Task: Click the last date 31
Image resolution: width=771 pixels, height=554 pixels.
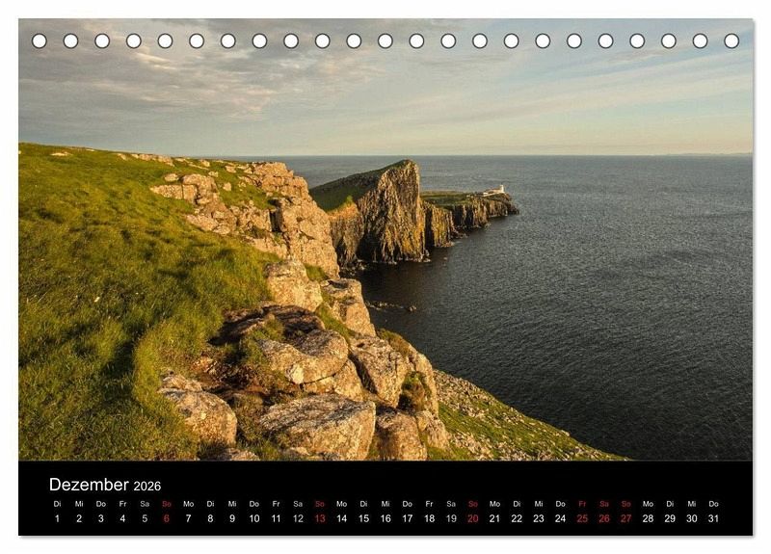Action: pos(713,518)
